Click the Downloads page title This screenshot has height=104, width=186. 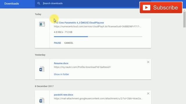tap(12, 3)
